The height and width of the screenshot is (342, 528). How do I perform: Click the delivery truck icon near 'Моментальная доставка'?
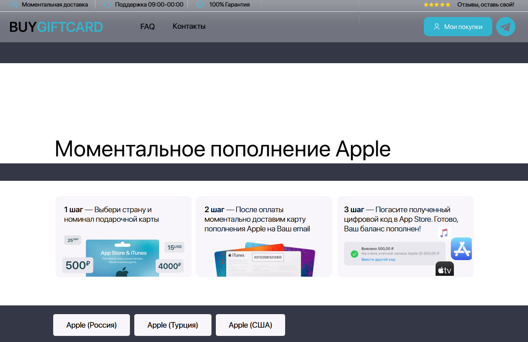(13, 4)
